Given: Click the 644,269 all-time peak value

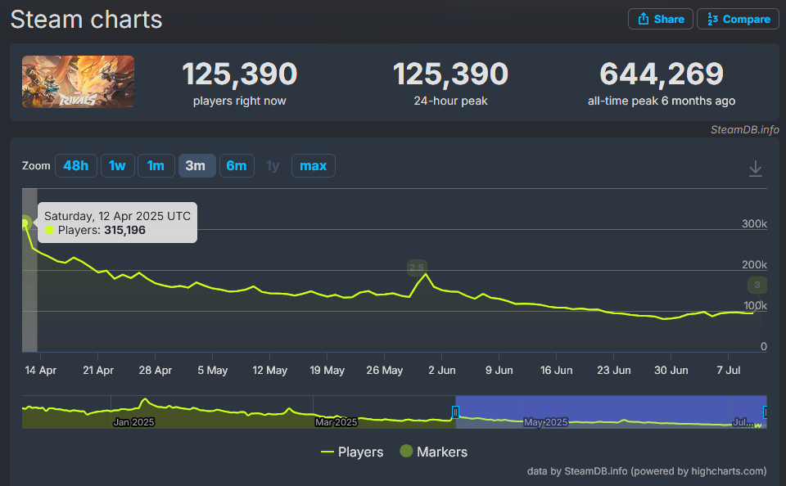Looking at the screenshot, I should pos(662,74).
